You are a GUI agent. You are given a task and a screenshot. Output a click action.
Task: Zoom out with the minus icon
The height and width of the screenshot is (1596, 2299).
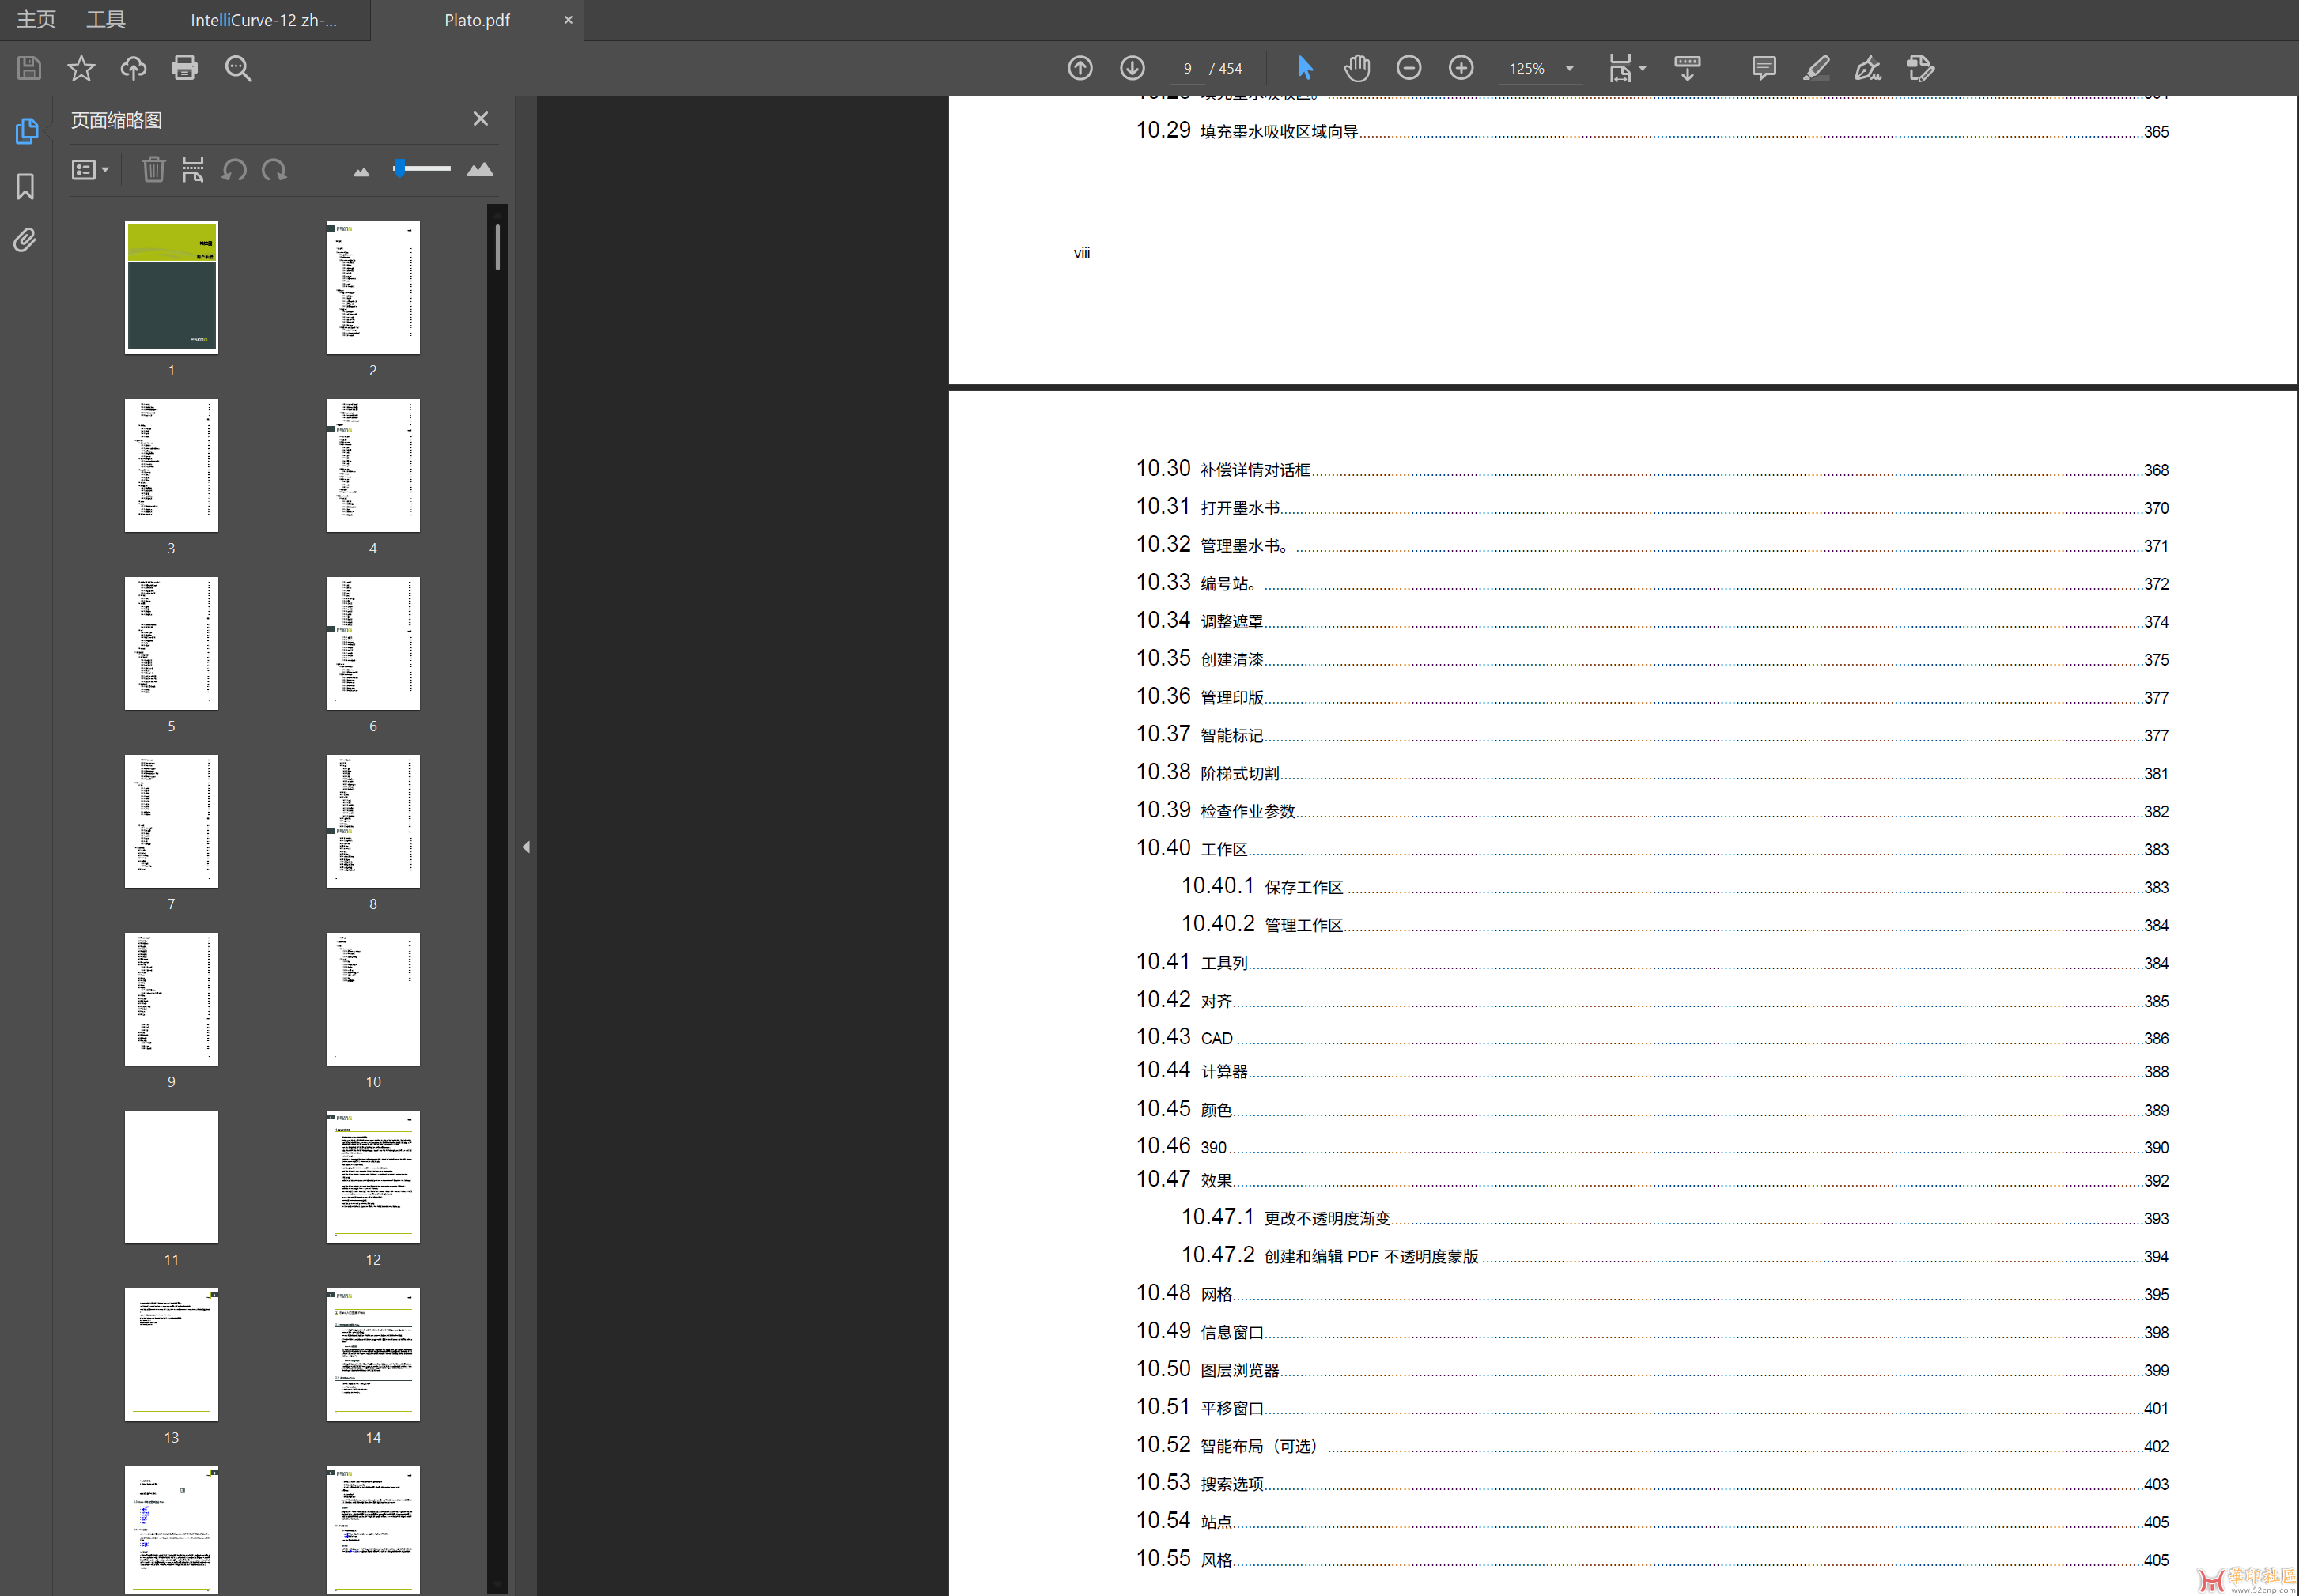coord(1409,68)
